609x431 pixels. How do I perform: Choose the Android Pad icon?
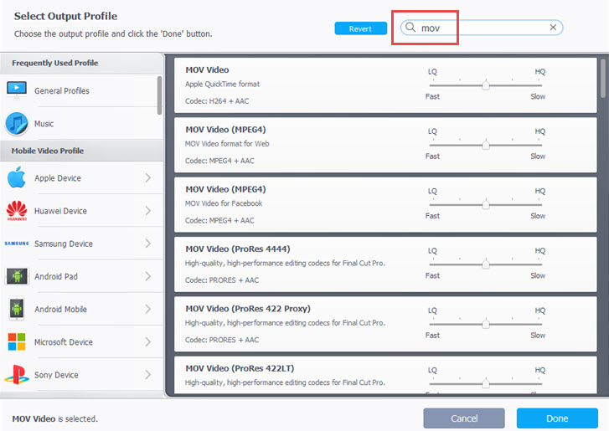point(17,276)
